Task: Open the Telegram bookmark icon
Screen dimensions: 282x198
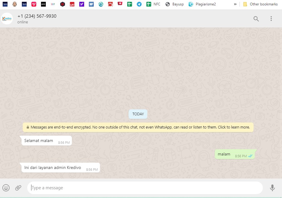Action: [139, 4]
